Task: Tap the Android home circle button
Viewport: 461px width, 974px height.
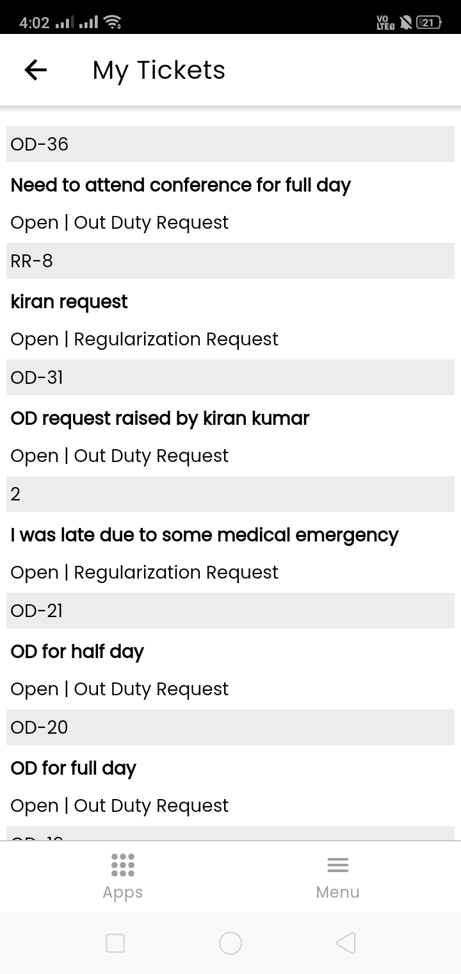Action: (230, 943)
